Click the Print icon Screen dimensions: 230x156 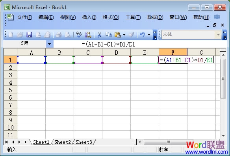[58, 35]
